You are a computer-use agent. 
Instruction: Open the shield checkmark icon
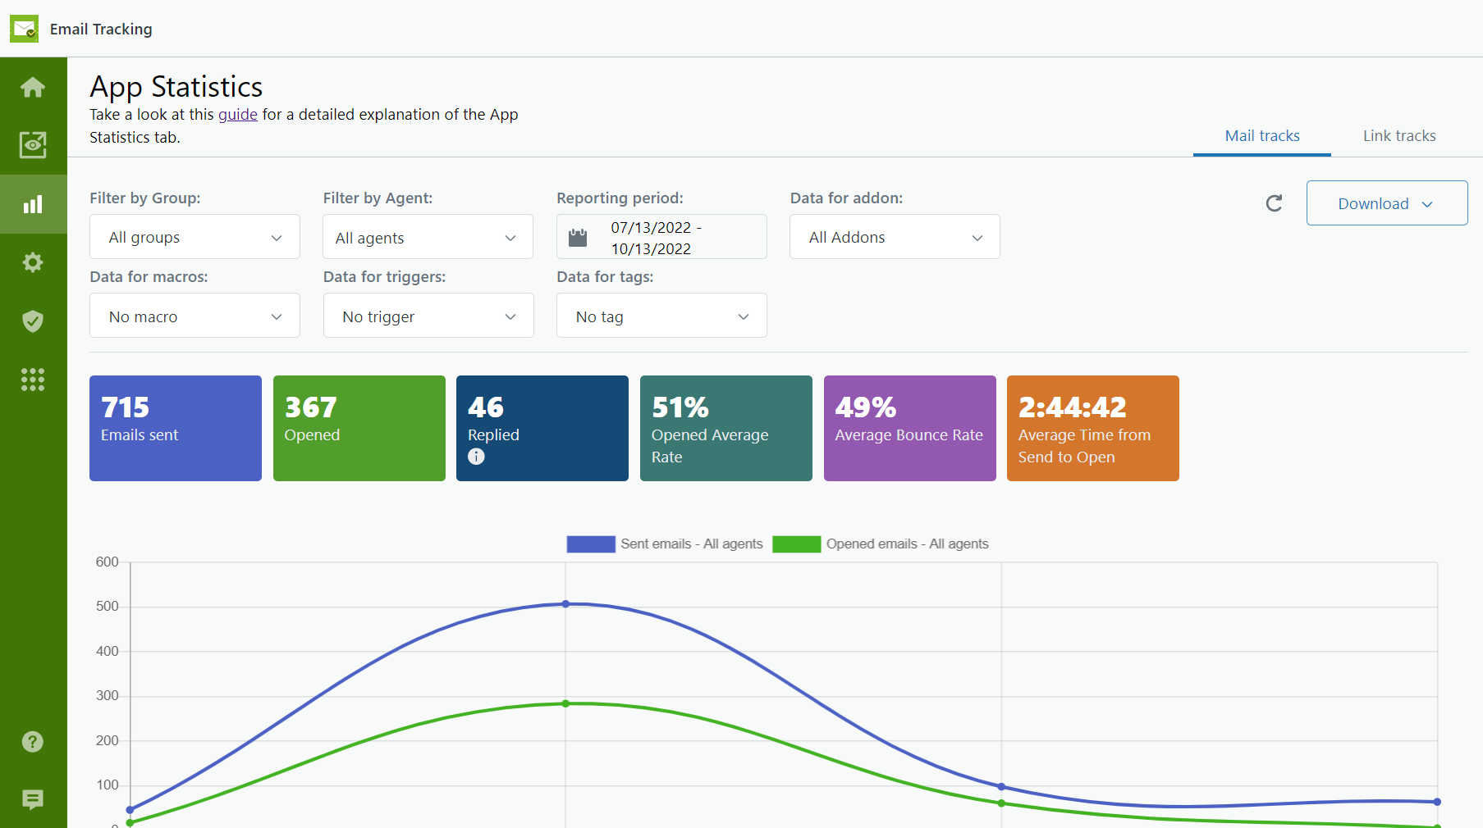point(33,321)
